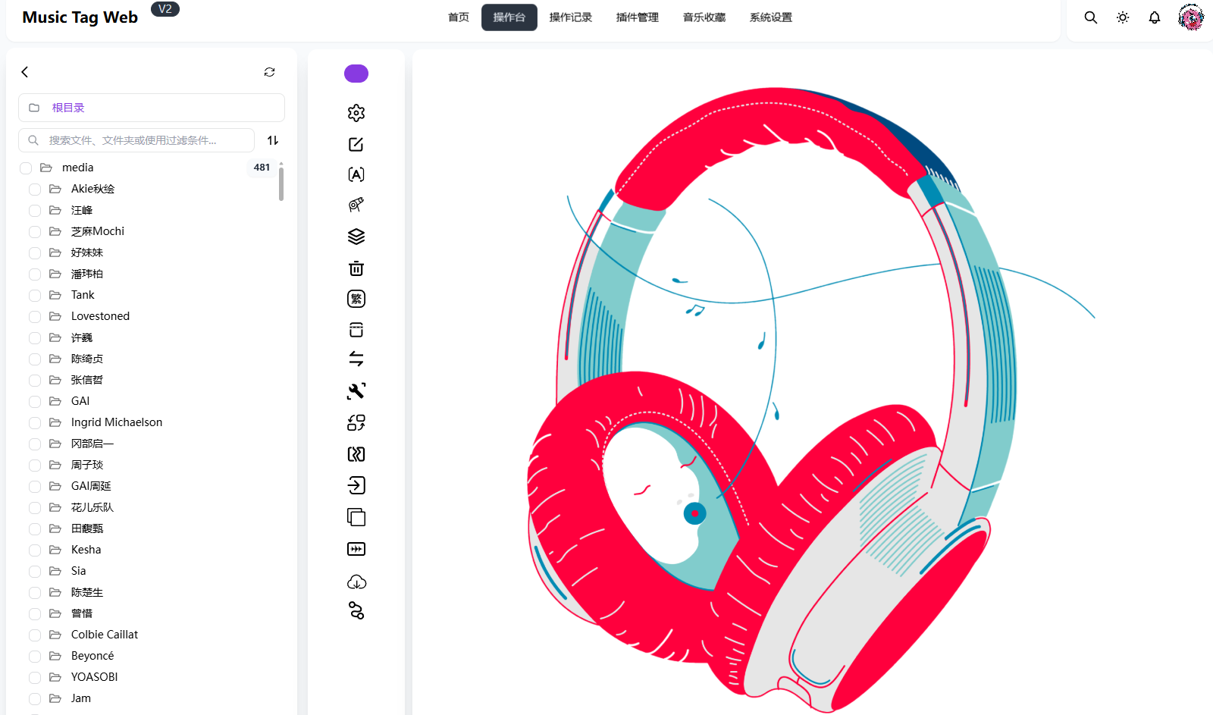Click the overlapping squares copy icon

click(356, 517)
